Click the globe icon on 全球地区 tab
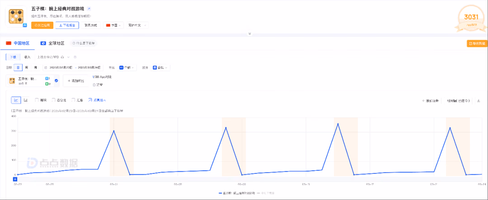 [x=43, y=43]
